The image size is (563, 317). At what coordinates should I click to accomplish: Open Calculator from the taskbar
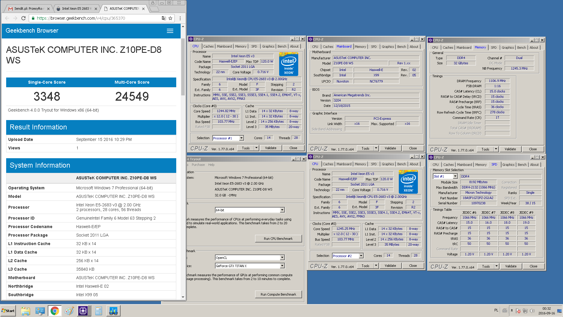[99, 311]
